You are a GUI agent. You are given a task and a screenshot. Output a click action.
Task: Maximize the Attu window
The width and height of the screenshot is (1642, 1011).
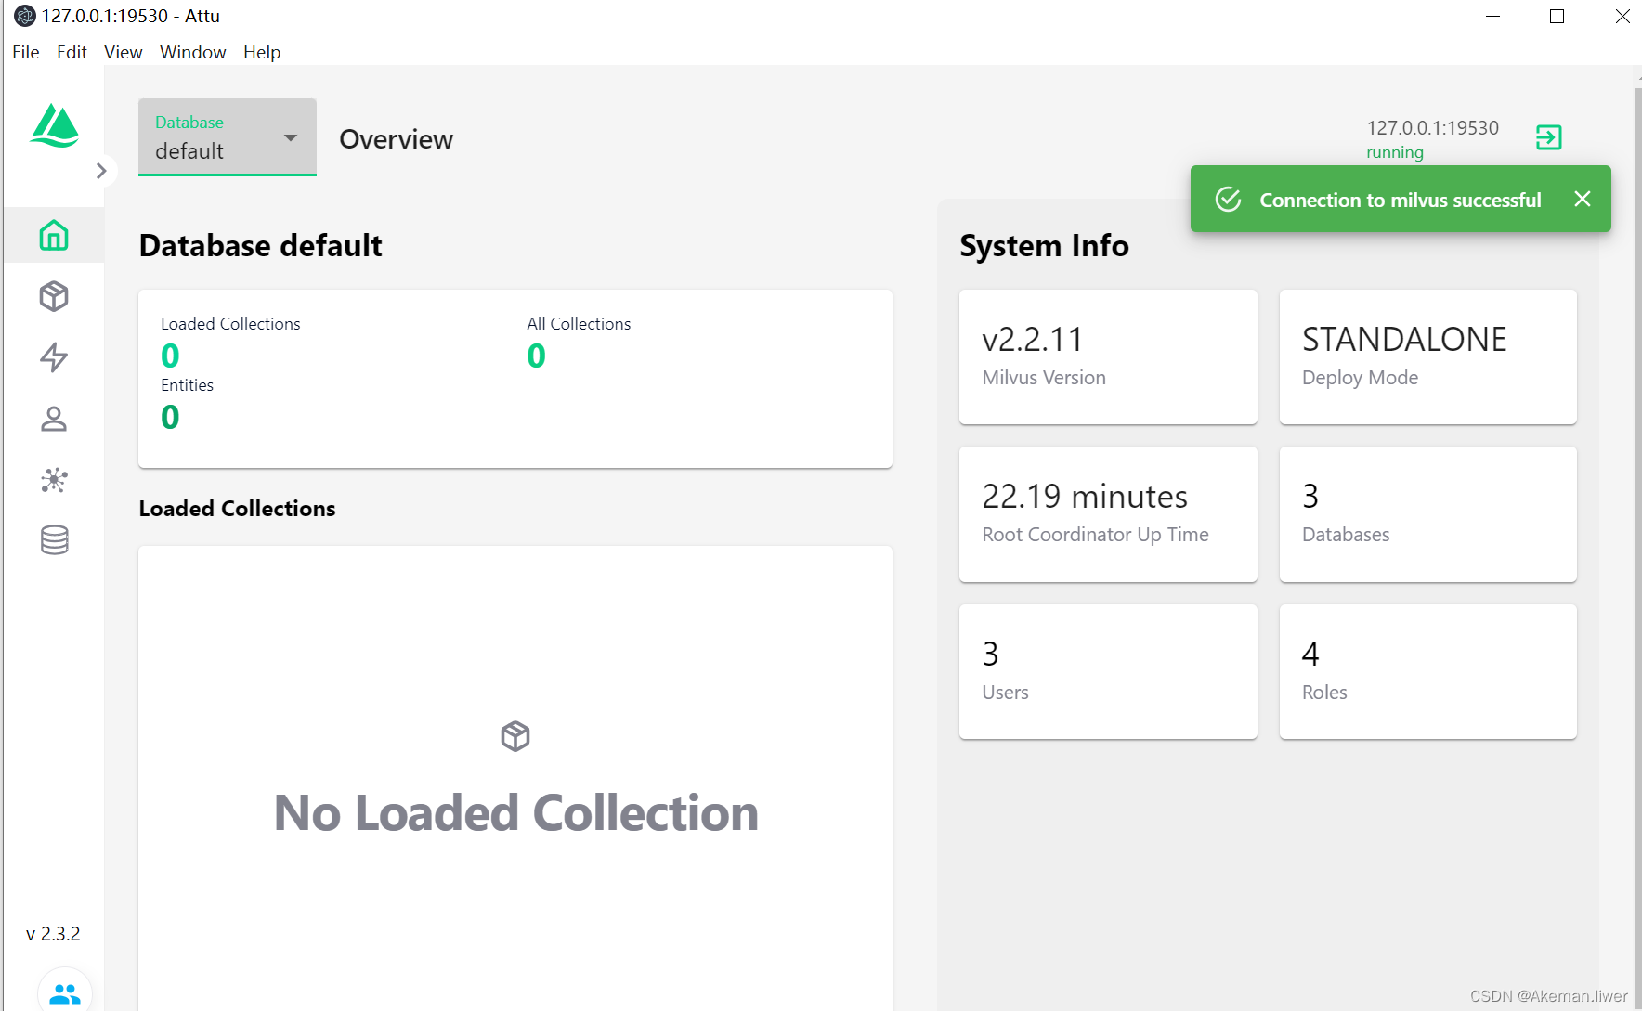[1557, 16]
